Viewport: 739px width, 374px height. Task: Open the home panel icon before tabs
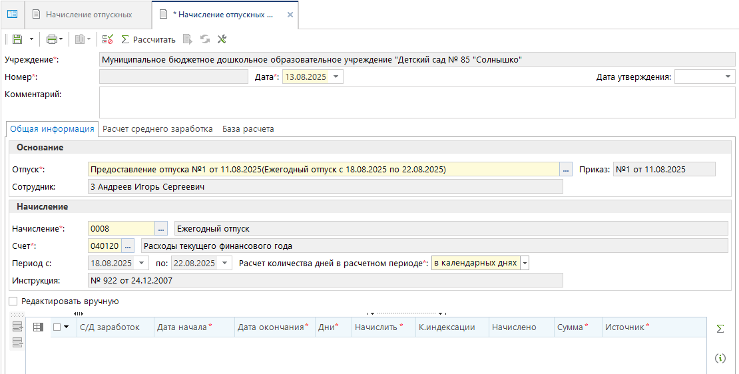pos(12,14)
